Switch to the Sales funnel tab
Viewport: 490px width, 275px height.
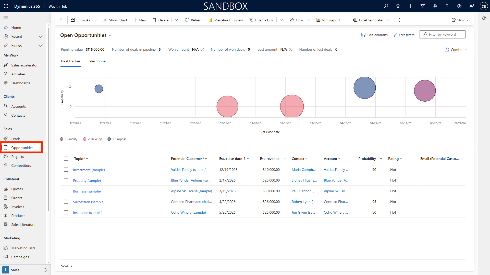(x=97, y=61)
